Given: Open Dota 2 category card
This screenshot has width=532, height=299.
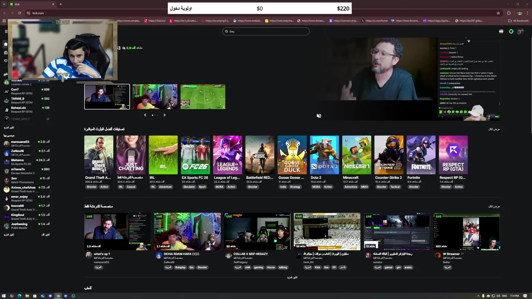Looking at the screenshot, I should [x=324, y=155].
